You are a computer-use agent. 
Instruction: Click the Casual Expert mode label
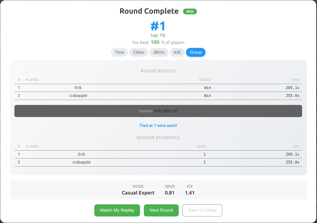pyautogui.click(x=138, y=192)
